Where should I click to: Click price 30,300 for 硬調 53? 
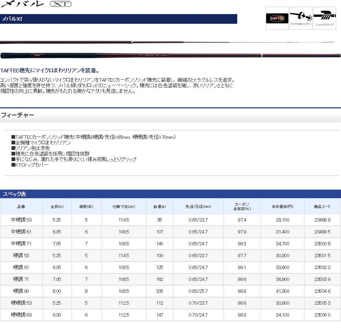click(282, 255)
